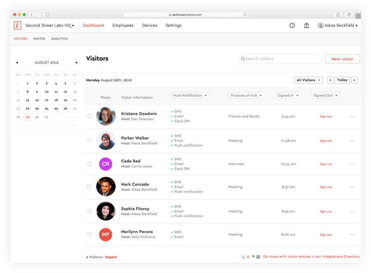Screen dimensions: 371x273
Task: Show all tabs overview icon
Action: click(x=349, y=15)
